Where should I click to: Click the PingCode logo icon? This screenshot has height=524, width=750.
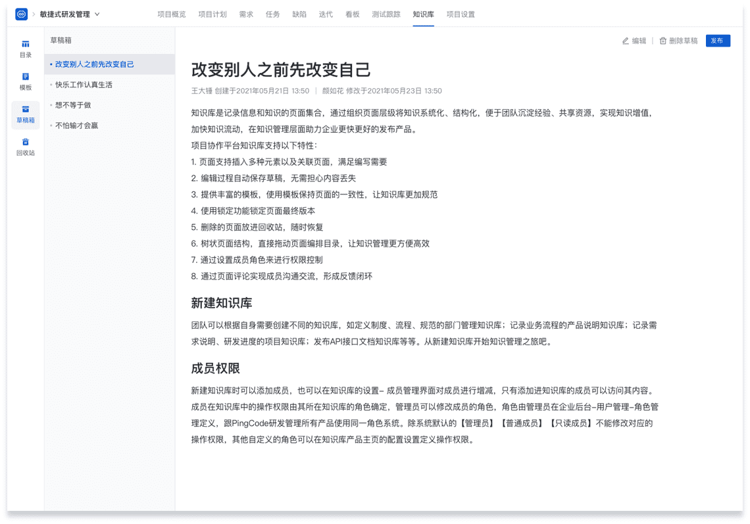pos(21,14)
